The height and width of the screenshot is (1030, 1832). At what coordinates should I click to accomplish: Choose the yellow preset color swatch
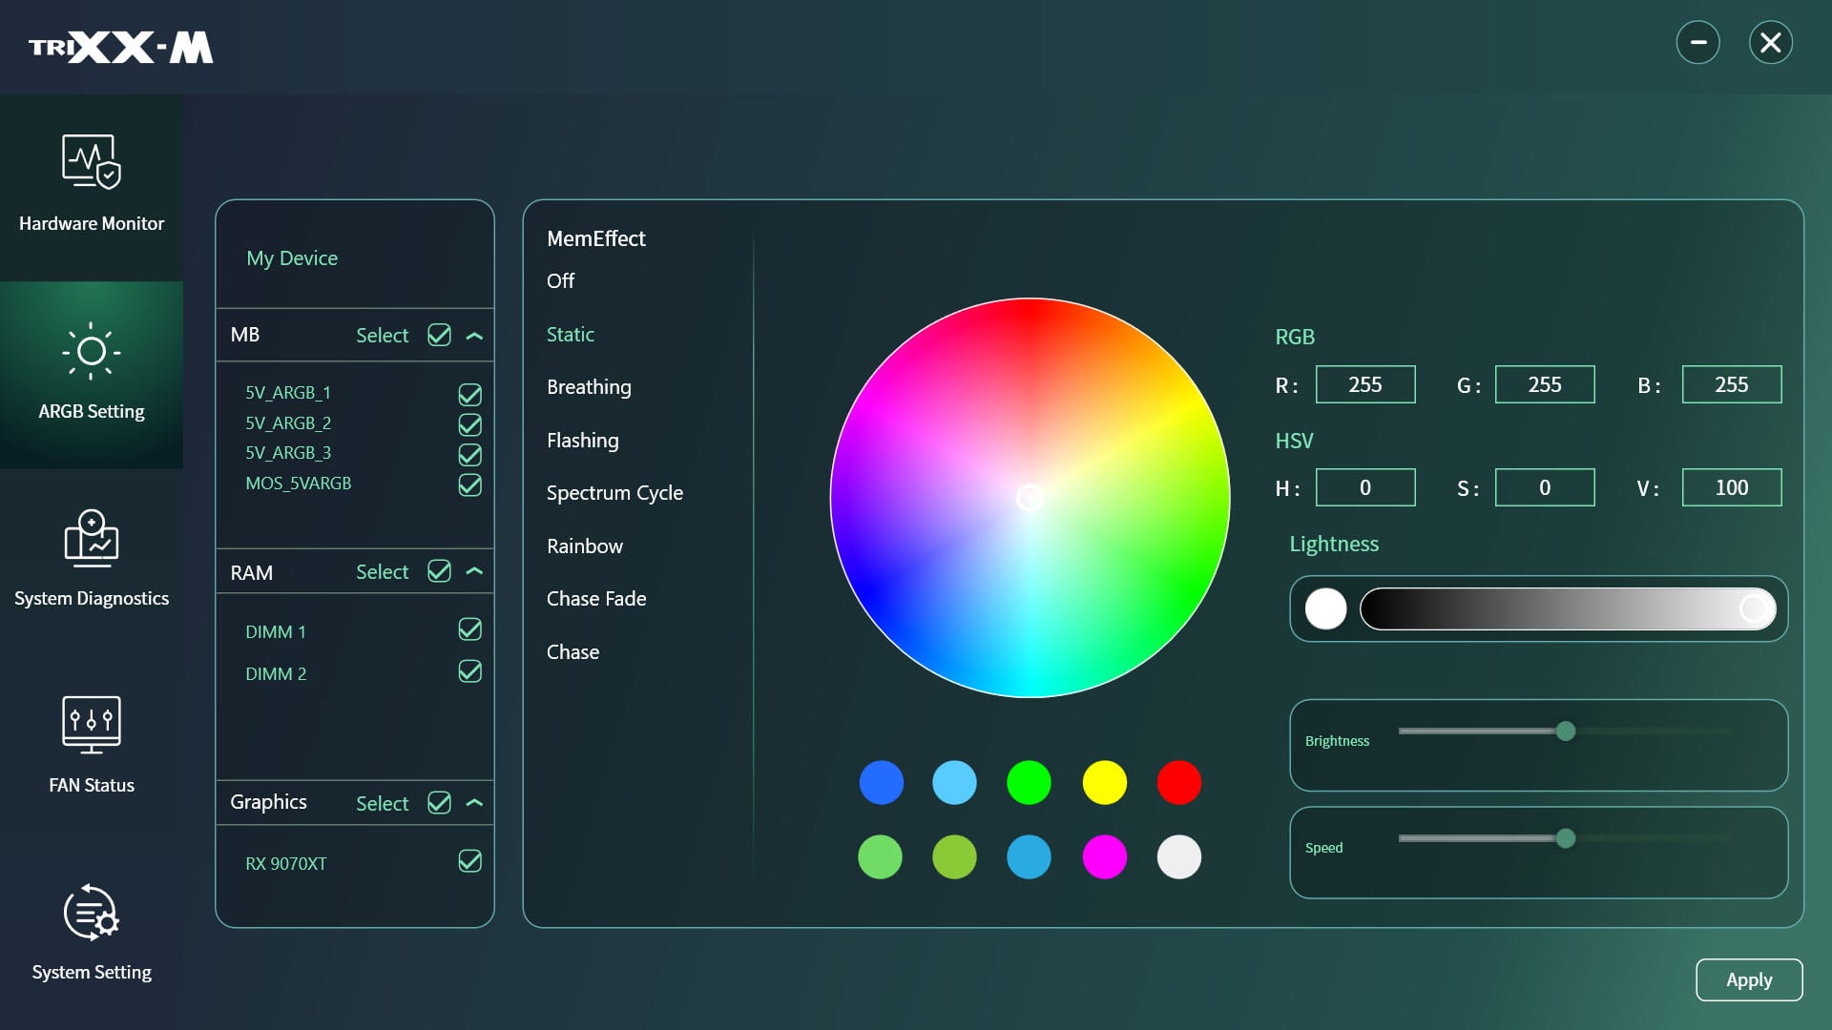1104,782
